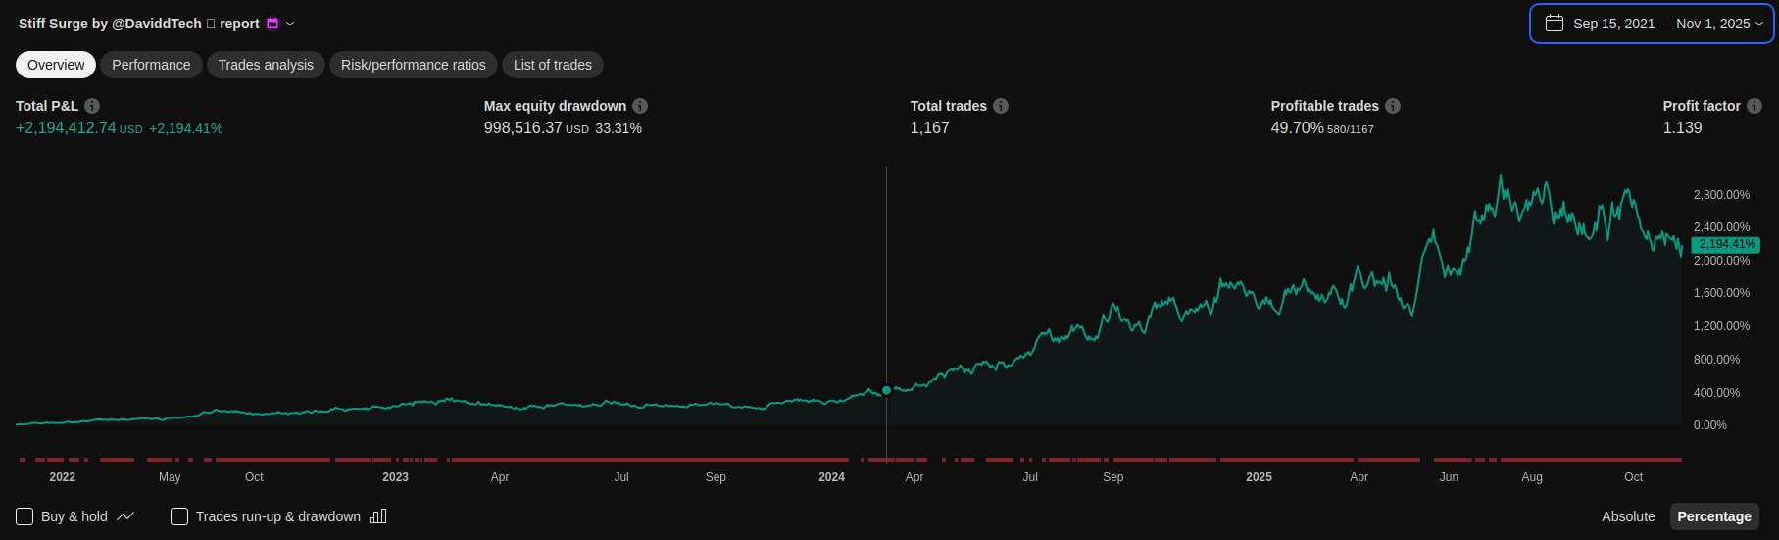This screenshot has height=540, width=1779.
Task: Click the green equity curve marker dot
Action: 886,390
